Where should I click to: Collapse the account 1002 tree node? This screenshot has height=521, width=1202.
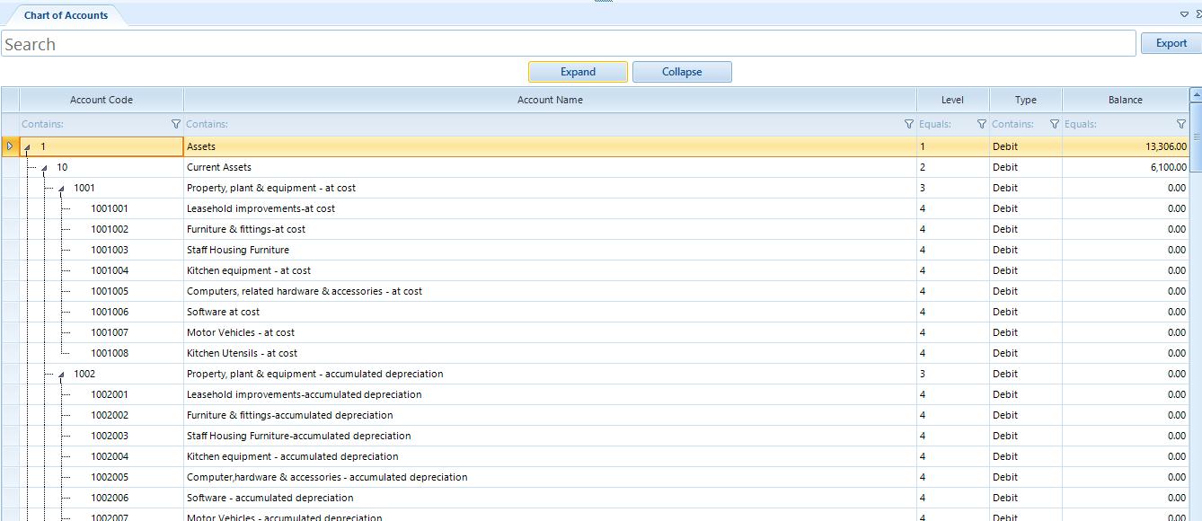(61, 375)
